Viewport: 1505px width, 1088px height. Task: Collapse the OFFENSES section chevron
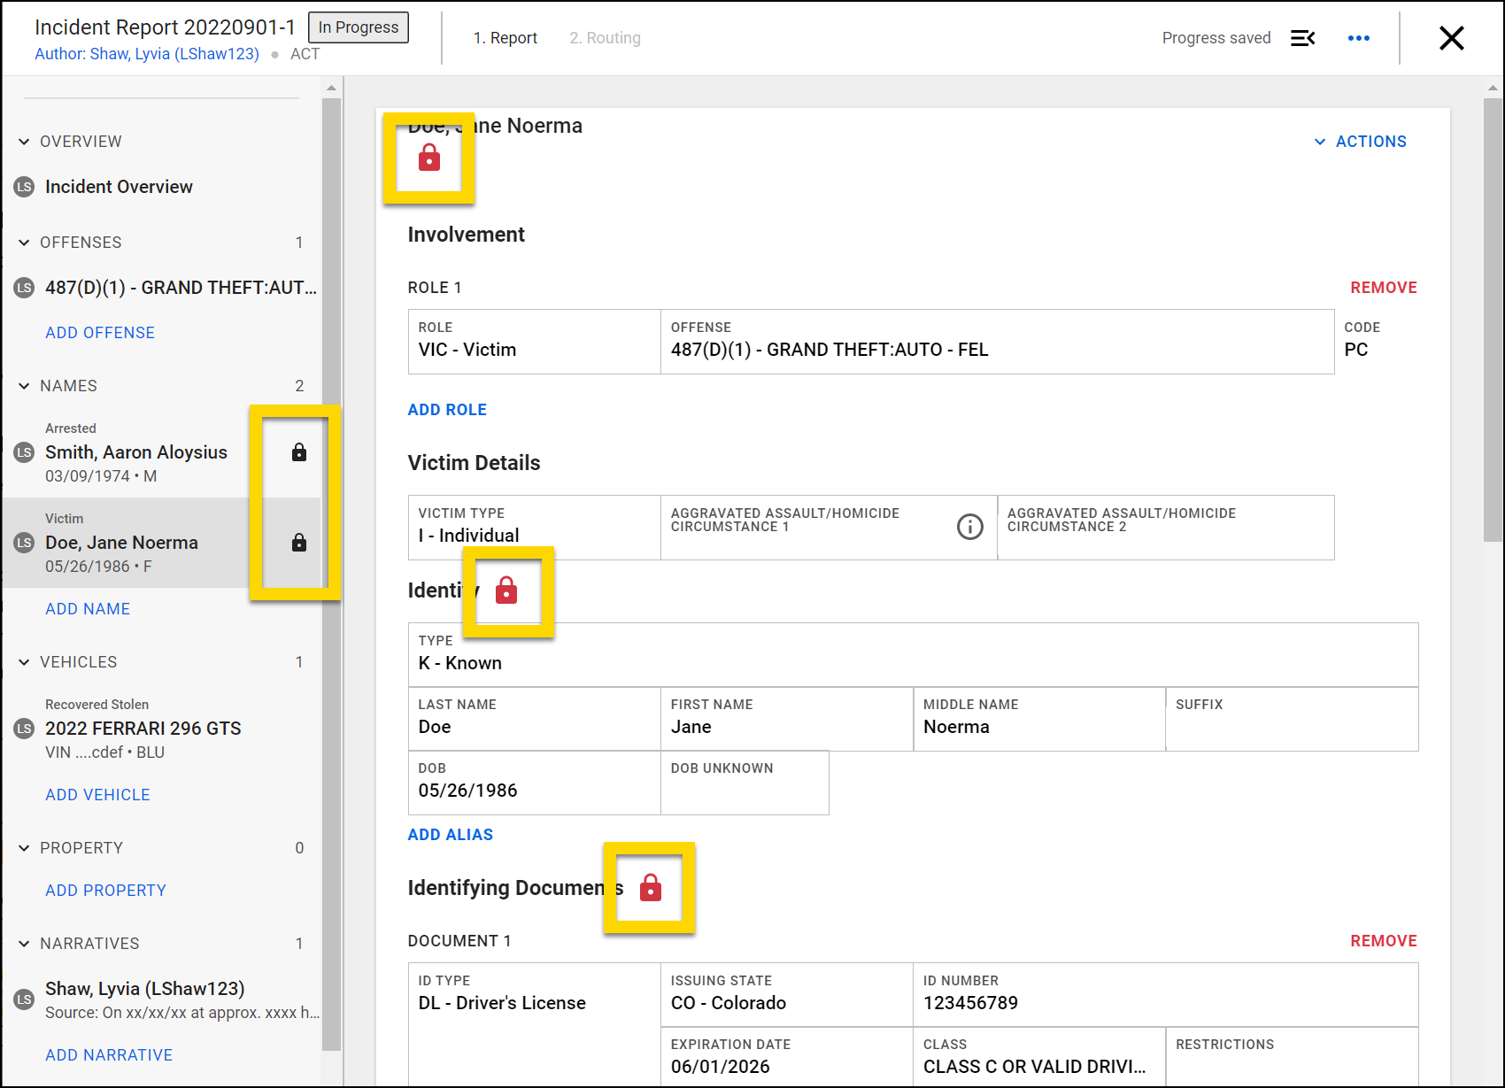(x=24, y=243)
